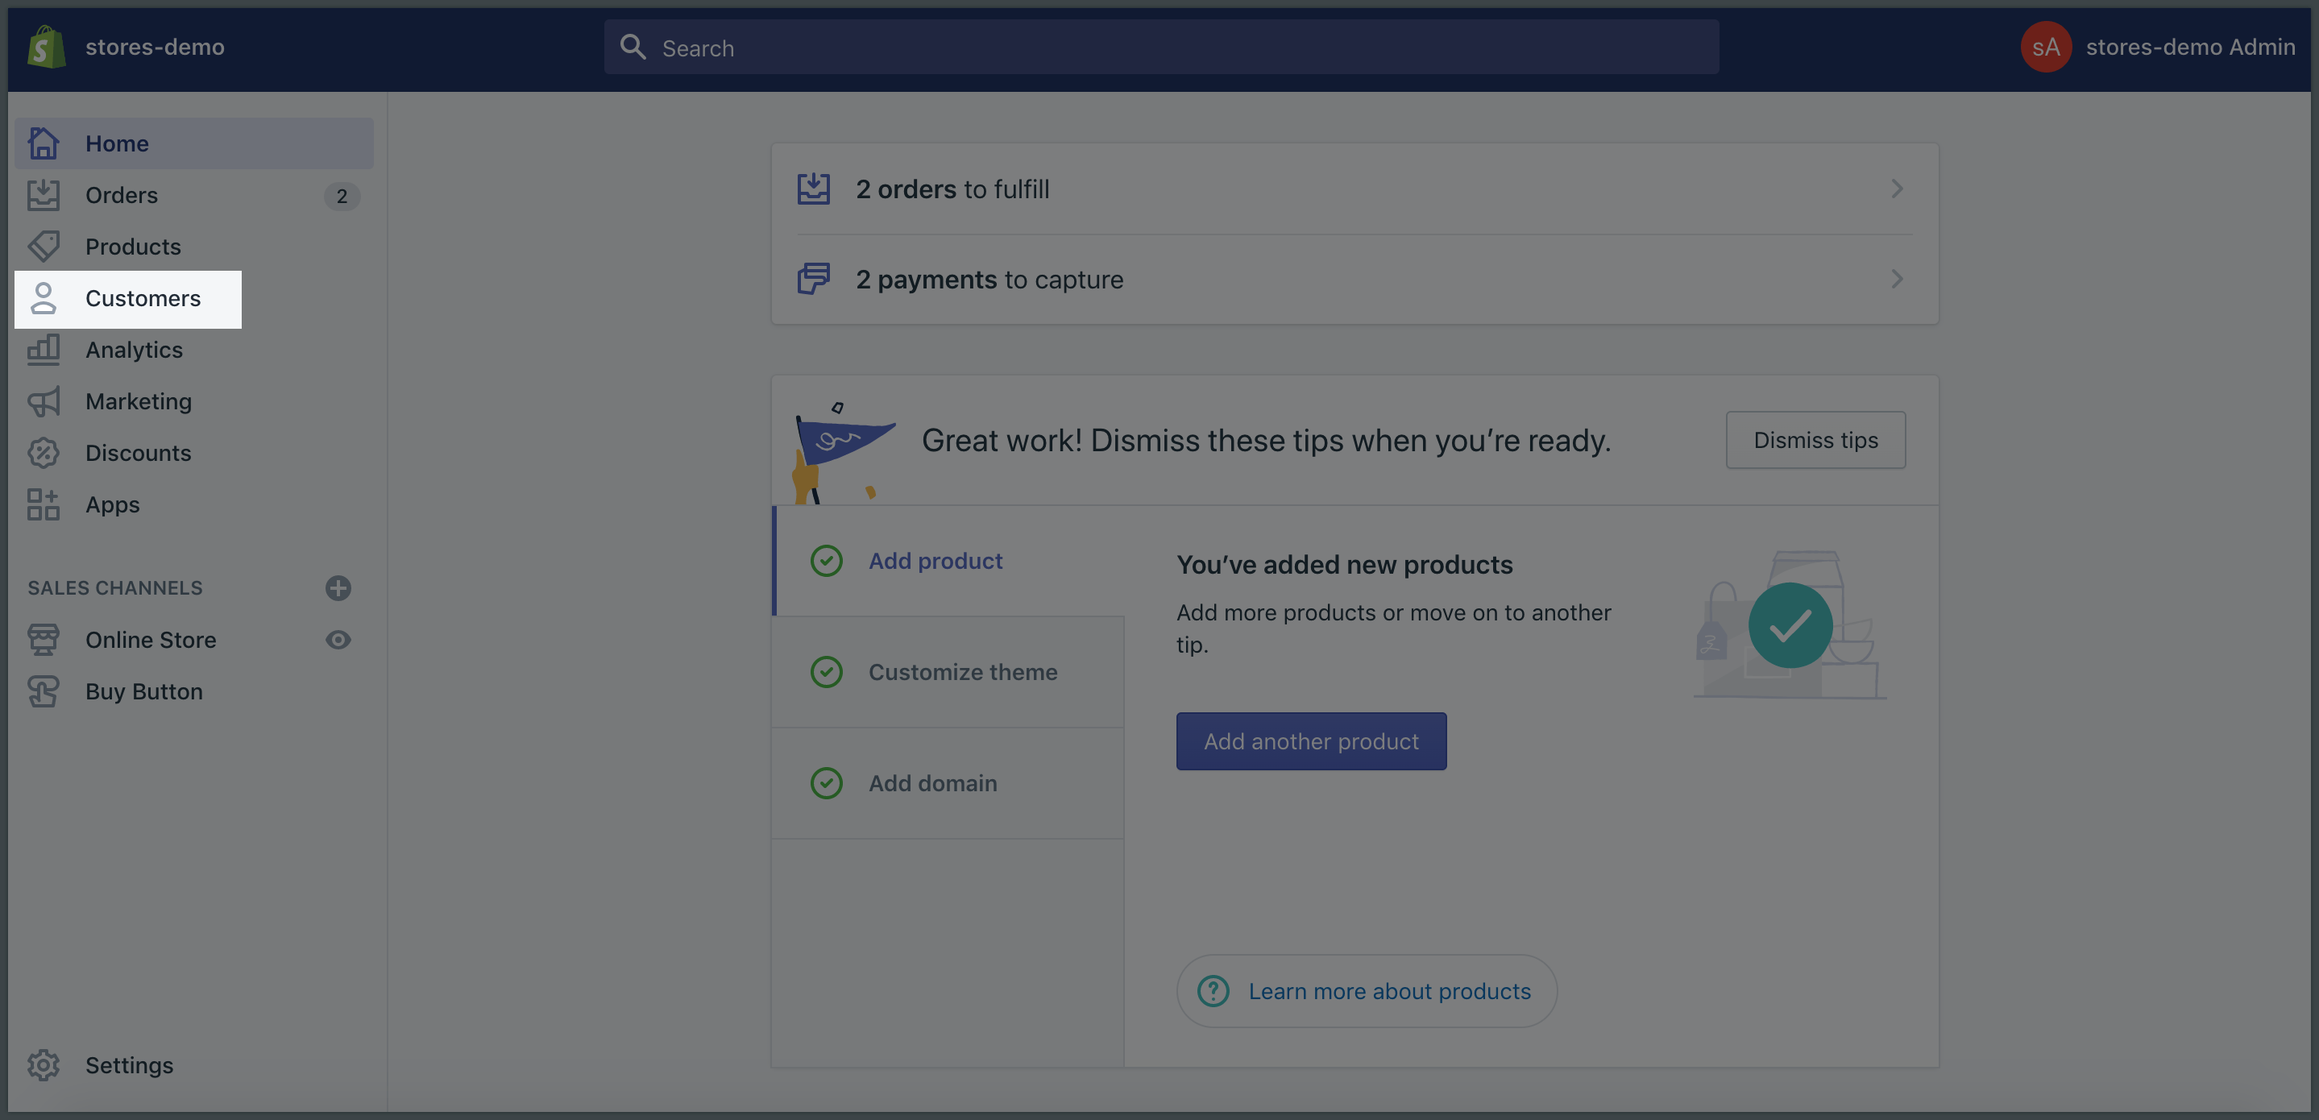
Task: Click the Products tag icon
Action: click(x=44, y=246)
